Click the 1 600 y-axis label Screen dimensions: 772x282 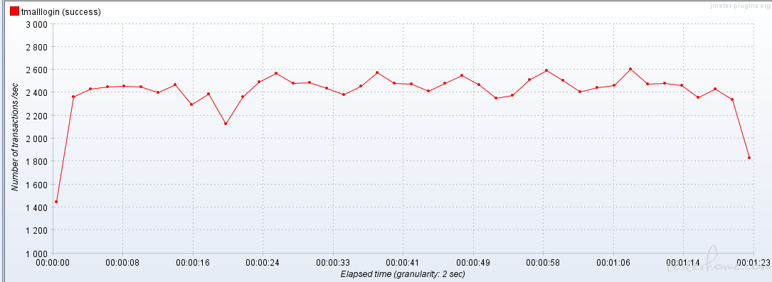36,184
